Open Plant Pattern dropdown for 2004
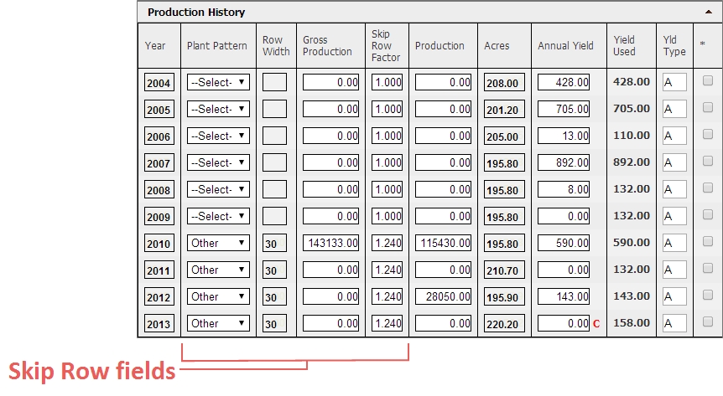Viewport: 723px width, 396px height. point(218,82)
